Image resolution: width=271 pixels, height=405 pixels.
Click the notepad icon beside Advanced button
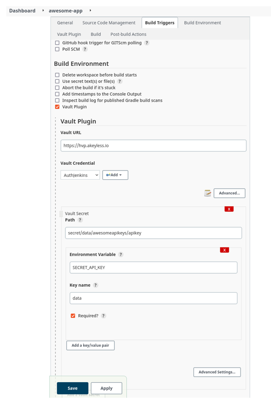[208, 193]
